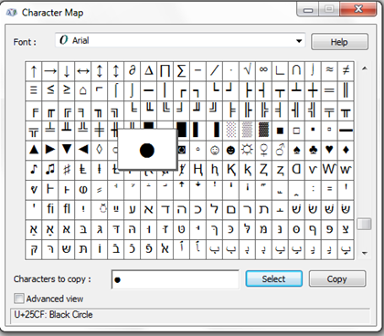Image resolution: width=384 pixels, height=336 pixels.
Task: Choose the lozenge ◊ character
Action: tap(100, 150)
